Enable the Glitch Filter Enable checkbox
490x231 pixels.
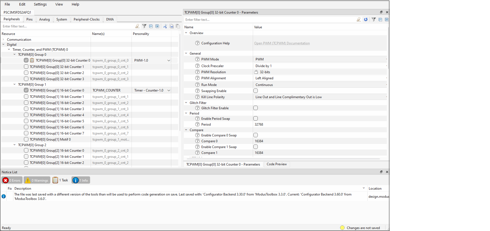point(256,108)
